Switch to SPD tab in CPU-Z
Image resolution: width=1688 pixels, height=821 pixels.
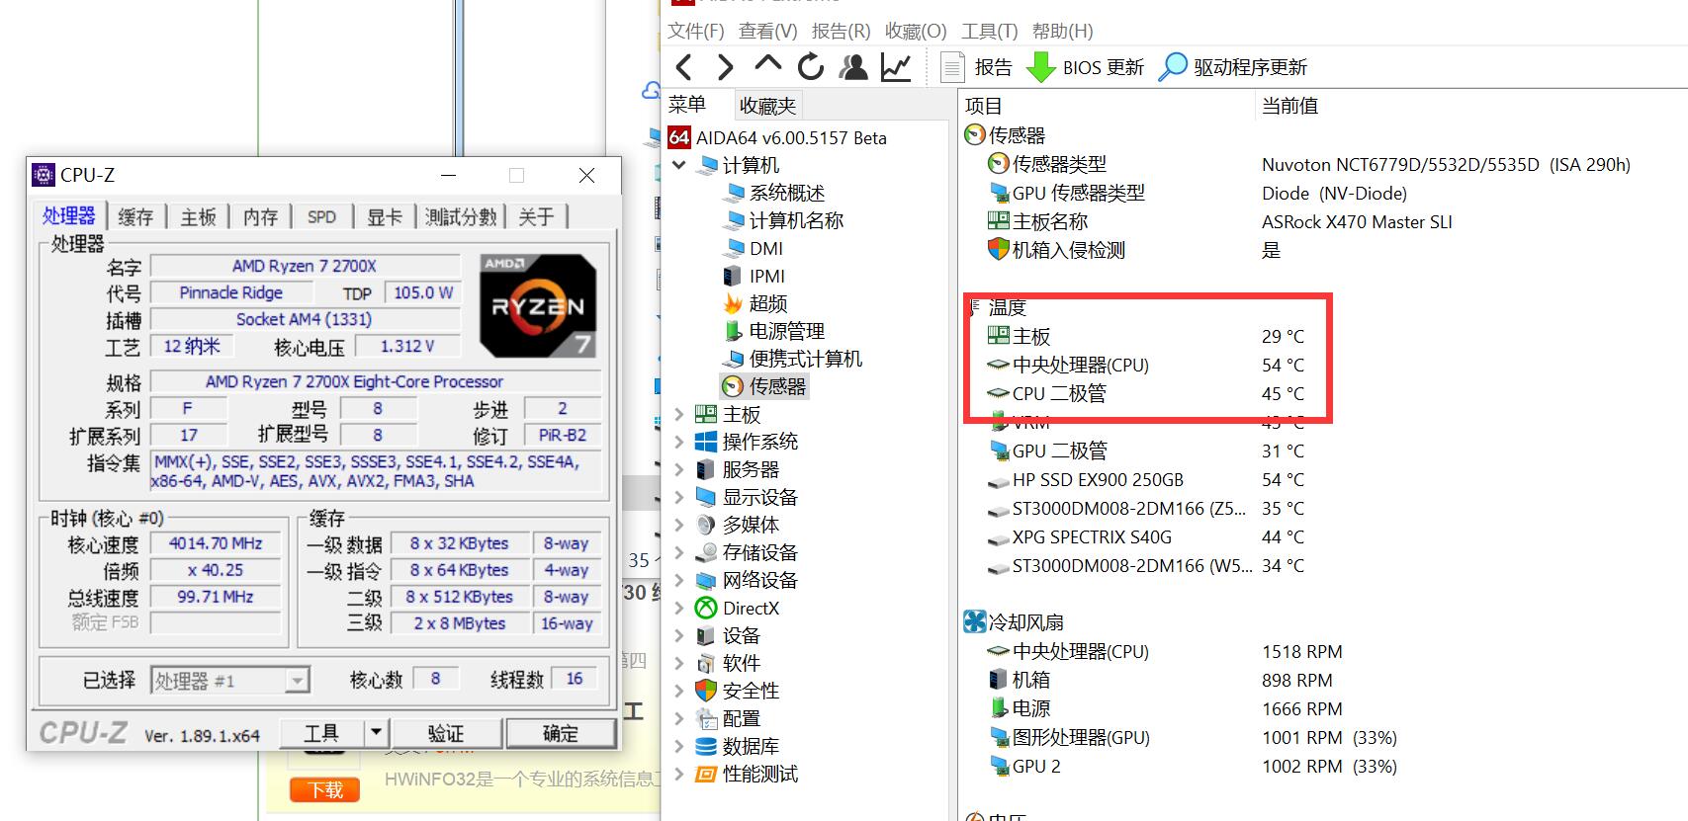pos(321,217)
